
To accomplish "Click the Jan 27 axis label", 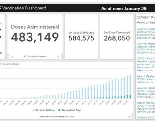I will (125, 103).
